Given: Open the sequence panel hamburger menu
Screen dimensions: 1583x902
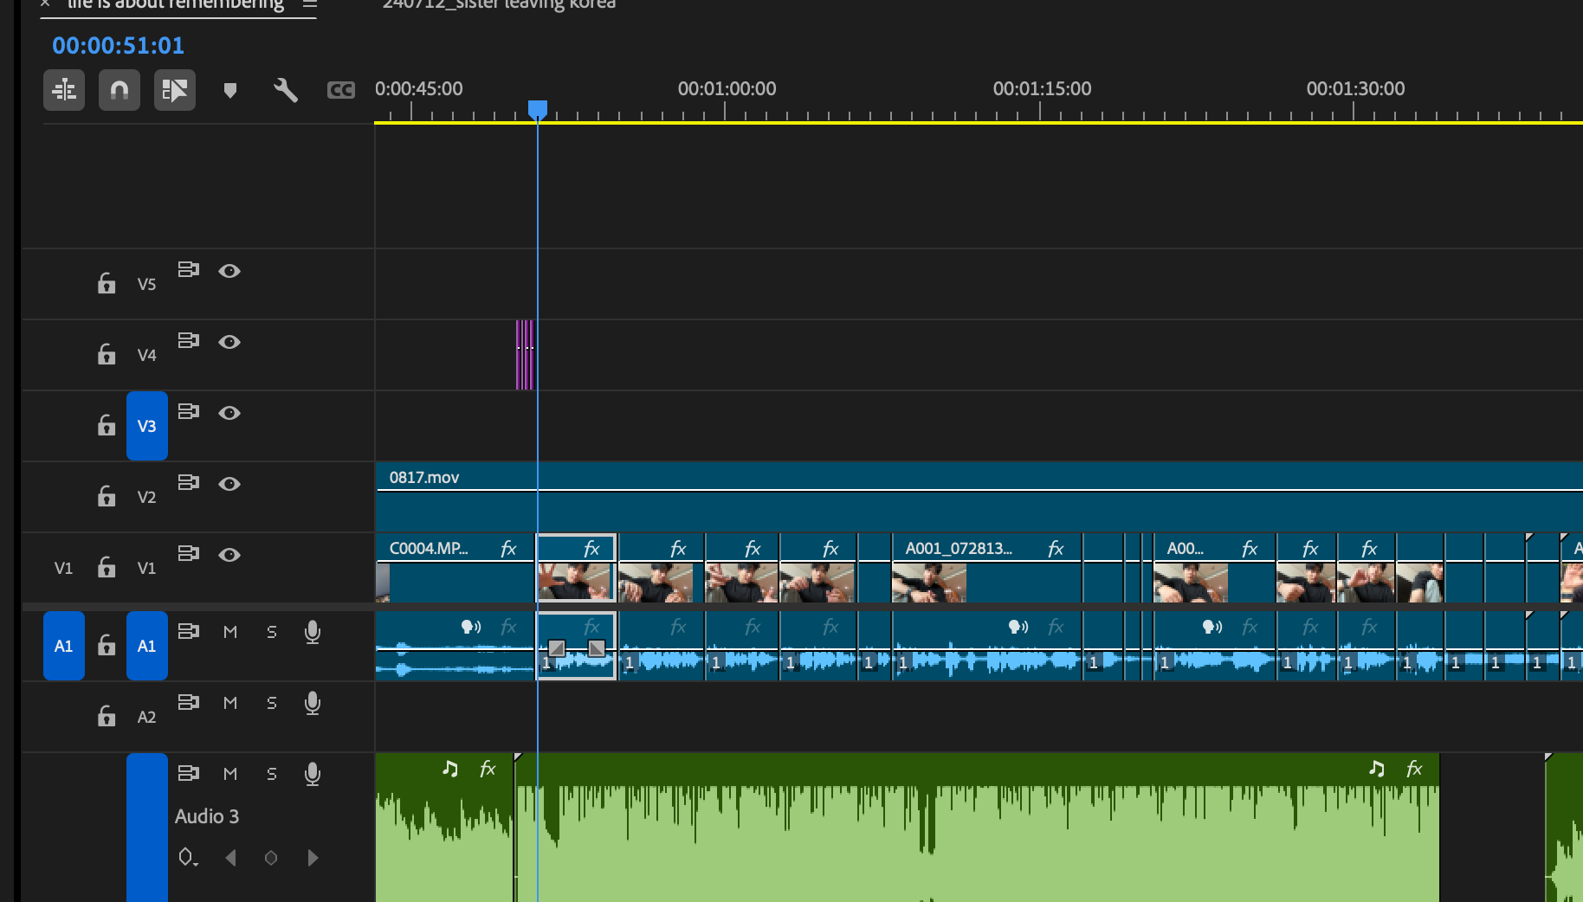Looking at the screenshot, I should pos(310,4).
